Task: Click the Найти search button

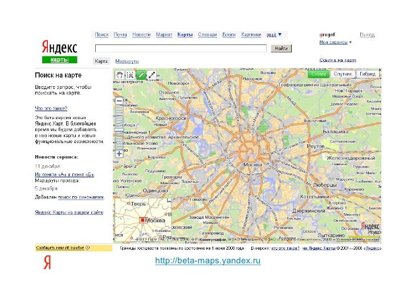Action: click(281, 48)
